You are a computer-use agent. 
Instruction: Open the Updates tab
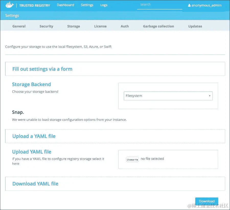tap(195, 26)
